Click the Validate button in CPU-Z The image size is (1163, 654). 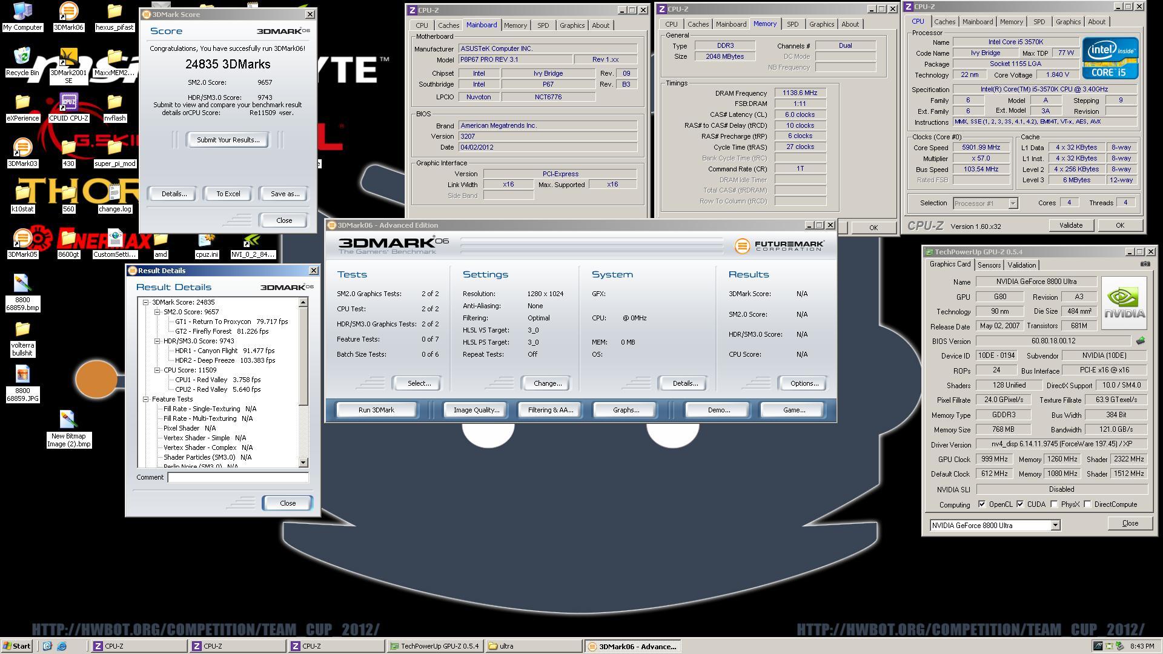click(1070, 225)
